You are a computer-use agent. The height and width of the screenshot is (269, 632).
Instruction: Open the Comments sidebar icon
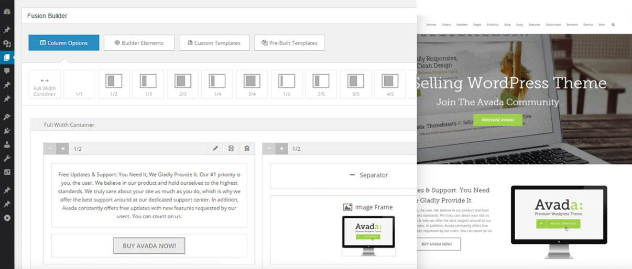(x=7, y=71)
